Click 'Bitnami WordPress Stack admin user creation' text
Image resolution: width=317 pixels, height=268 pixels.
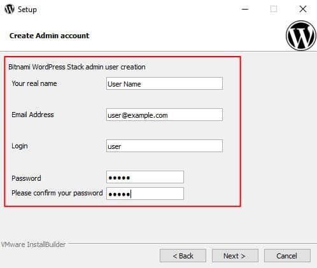(x=77, y=67)
